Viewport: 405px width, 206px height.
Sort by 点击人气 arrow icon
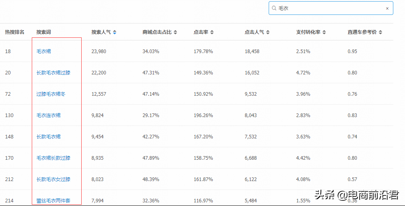(268, 32)
